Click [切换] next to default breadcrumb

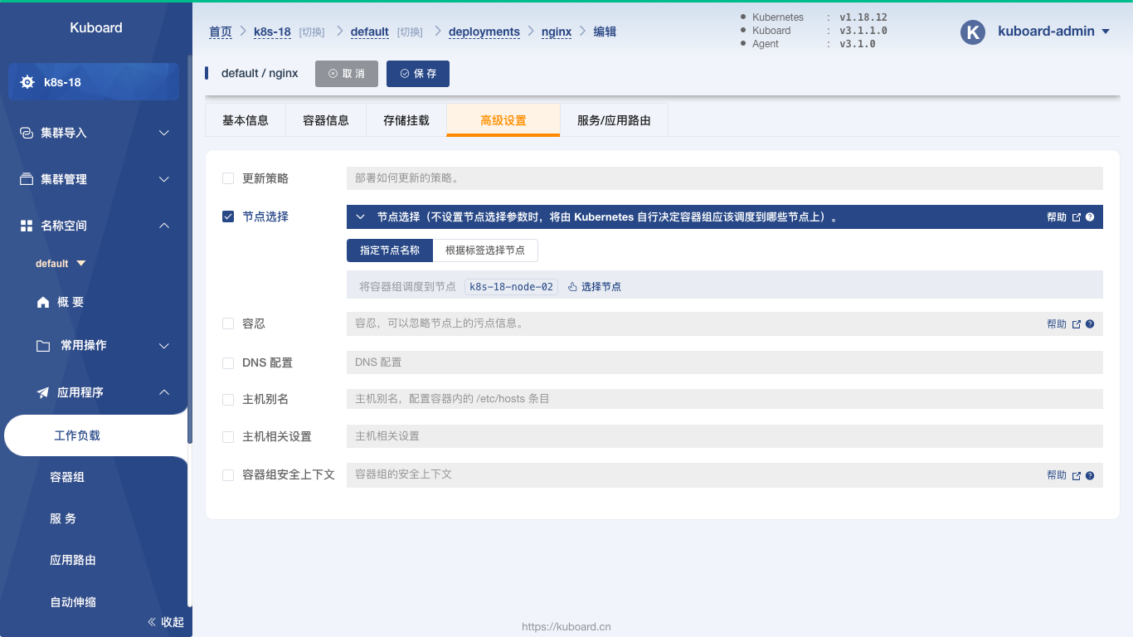tap(410, 32)
